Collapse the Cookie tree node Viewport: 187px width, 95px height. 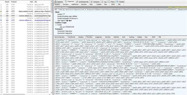tap(56, 25)
